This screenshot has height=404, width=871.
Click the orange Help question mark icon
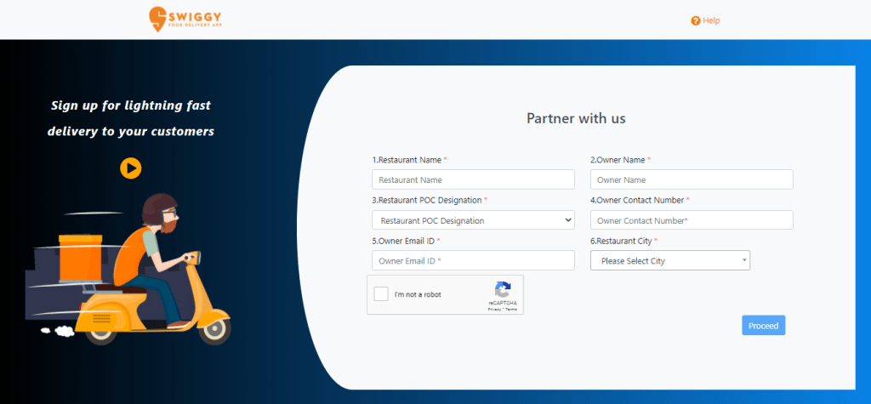tap(695, 20)
